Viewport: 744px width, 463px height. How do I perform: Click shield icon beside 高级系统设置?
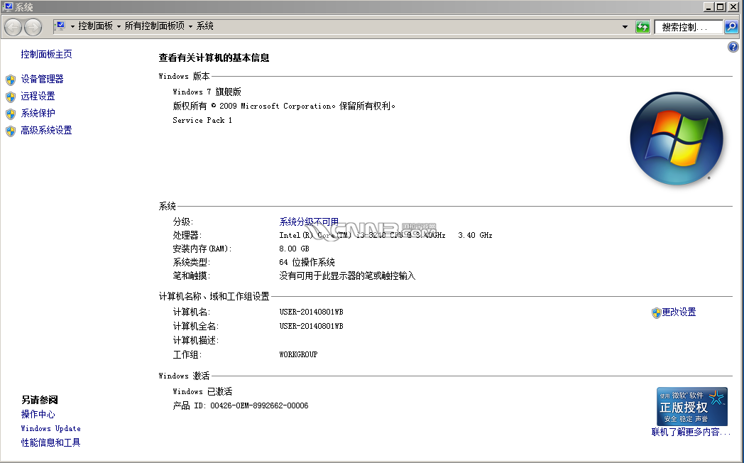click(x=11, y=131)
